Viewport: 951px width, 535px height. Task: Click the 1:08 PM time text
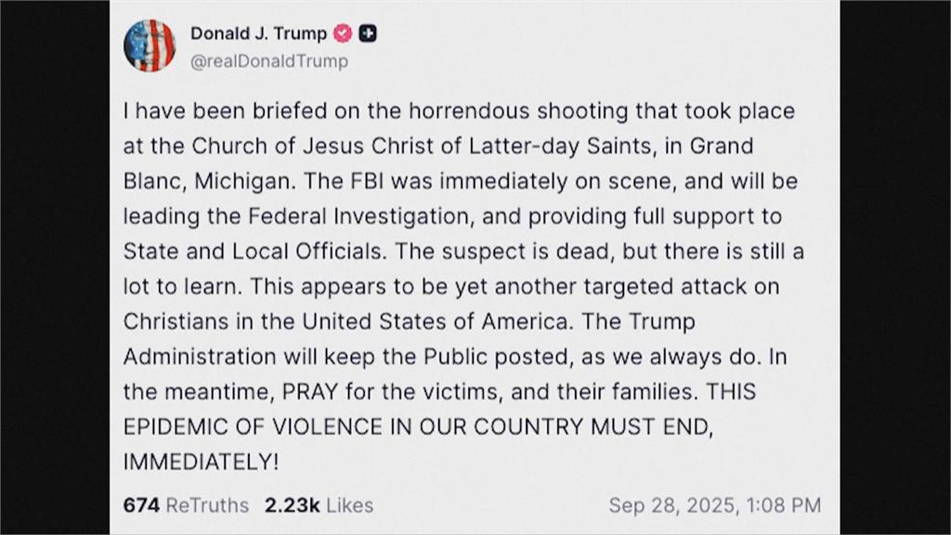click(x=784, y=505)
